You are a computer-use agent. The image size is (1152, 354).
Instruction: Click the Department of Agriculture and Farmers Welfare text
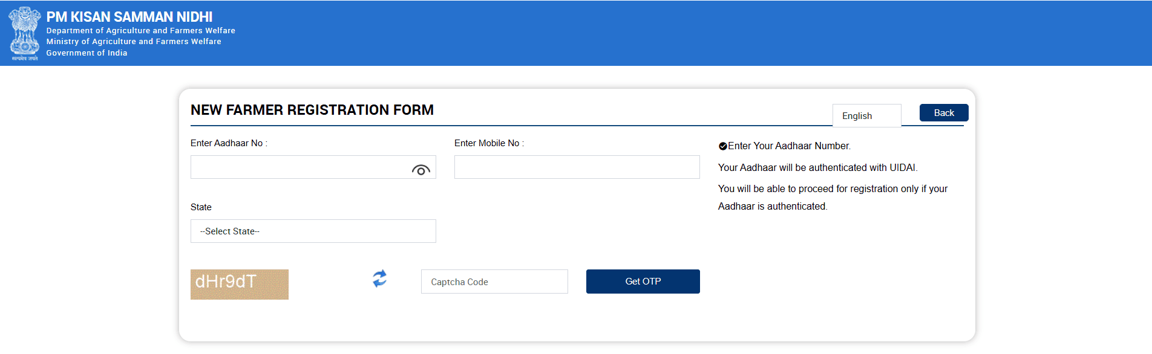tap(141, 31)
